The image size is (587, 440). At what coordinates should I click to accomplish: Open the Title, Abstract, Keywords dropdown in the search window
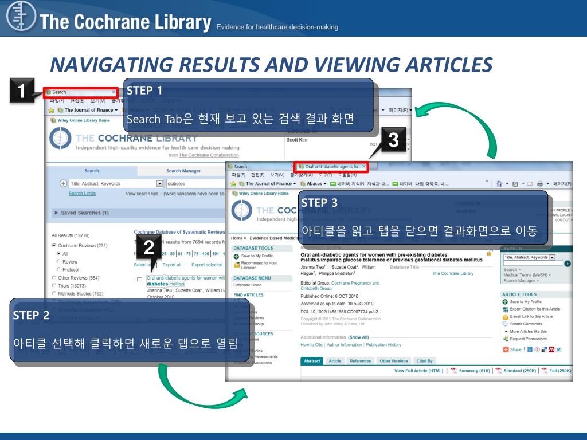tap(159, 183)
